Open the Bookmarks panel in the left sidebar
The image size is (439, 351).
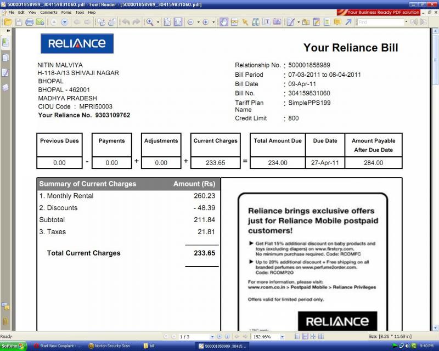tap(5, 43)
